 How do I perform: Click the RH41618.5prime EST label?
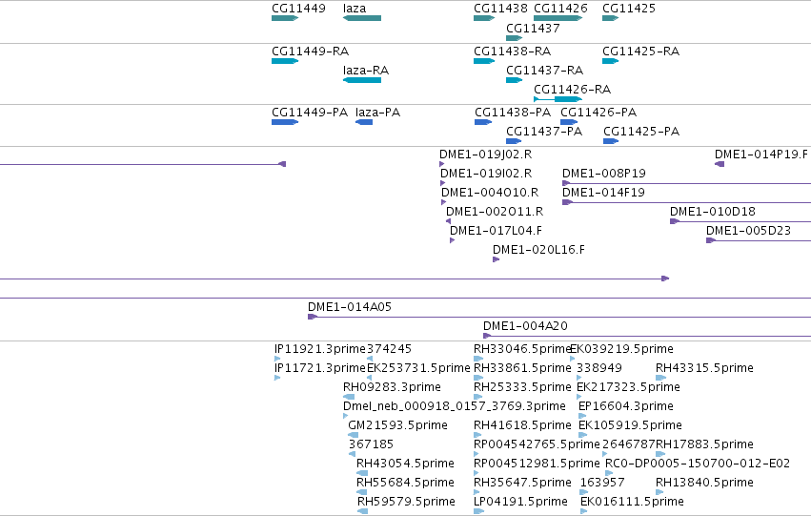click(522, 425)
